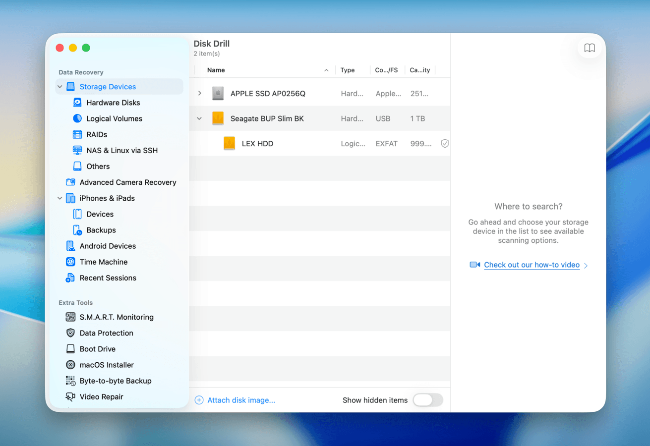
Task: Click the shield icon on LEX HDD row
Action: pos(445,144)
